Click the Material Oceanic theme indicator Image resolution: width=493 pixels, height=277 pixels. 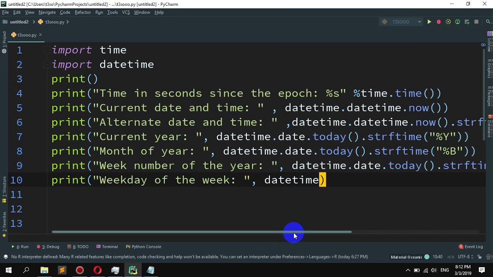409,257
